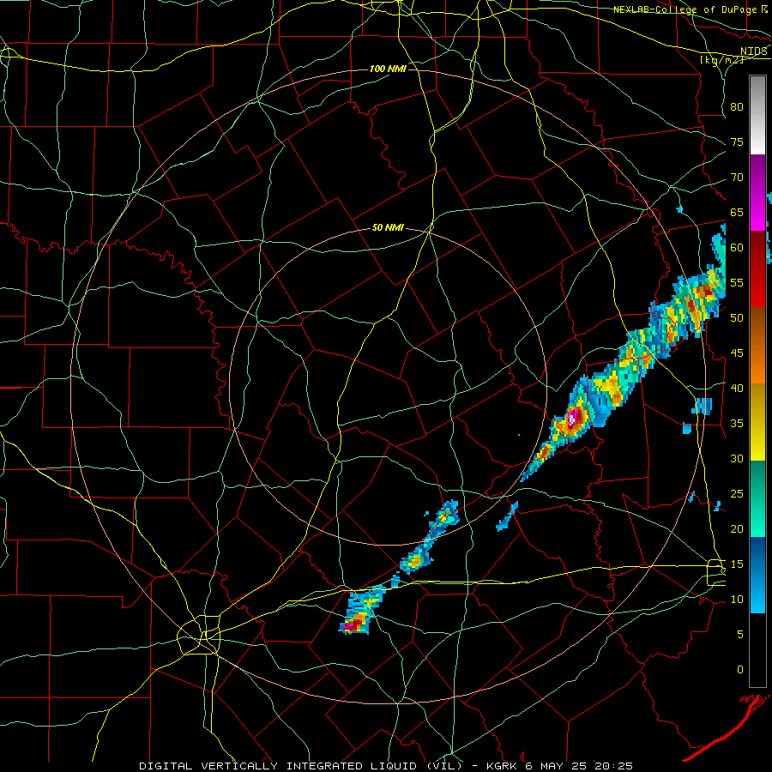Click the 0 value on the color scale
The width and height of the screenshot is (772, 772).
[x=740, y=670]
